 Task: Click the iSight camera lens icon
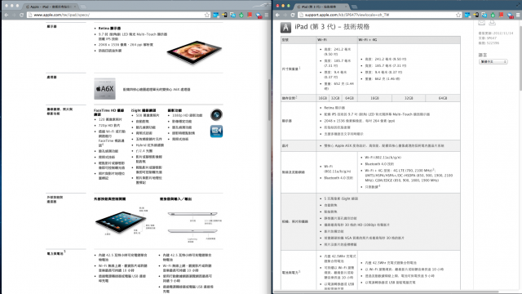pyautogui.click(x=216, y=115)
